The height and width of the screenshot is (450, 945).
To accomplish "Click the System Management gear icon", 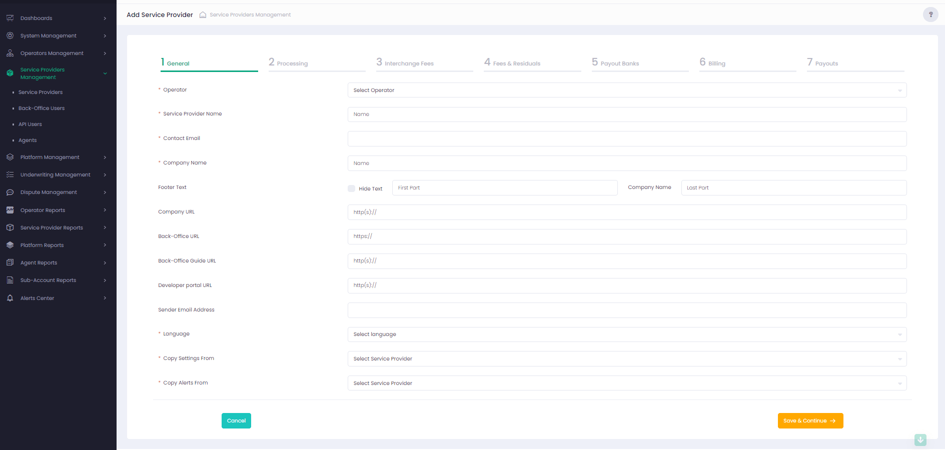I will [x=10, y=35].
